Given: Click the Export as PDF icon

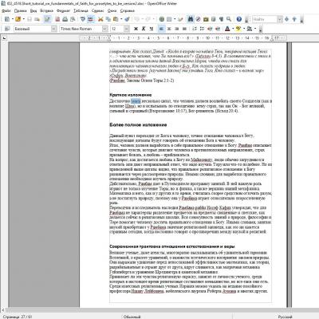Looking at the screenshot, I should pos(57,19).
